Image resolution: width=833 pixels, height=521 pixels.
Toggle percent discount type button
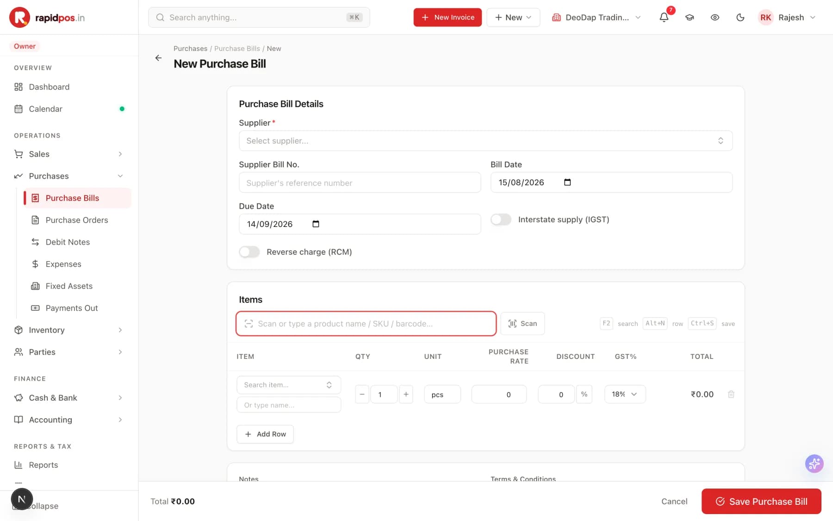pyautogui.click(x=584, y=394)
